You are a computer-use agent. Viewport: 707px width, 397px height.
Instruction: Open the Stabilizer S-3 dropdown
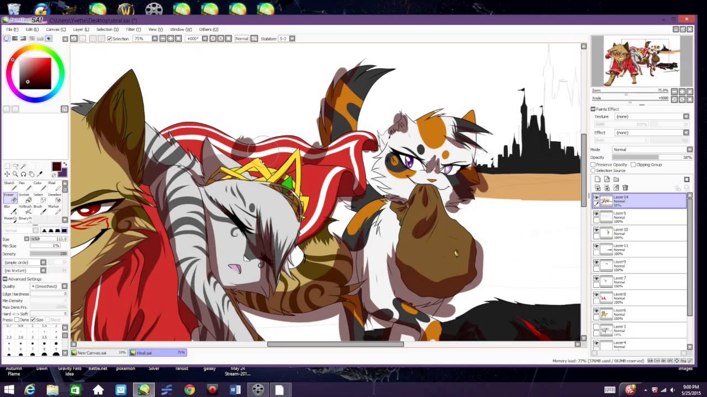pos(292,39)
